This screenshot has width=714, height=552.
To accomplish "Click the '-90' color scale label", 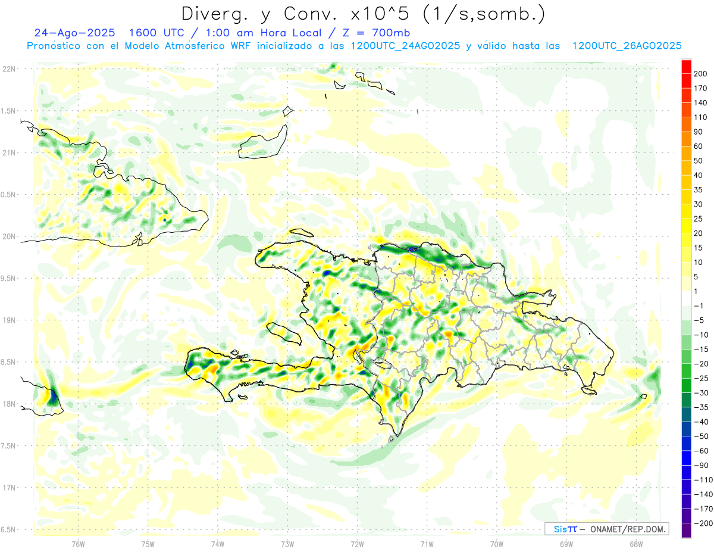I will click(701, 465).
